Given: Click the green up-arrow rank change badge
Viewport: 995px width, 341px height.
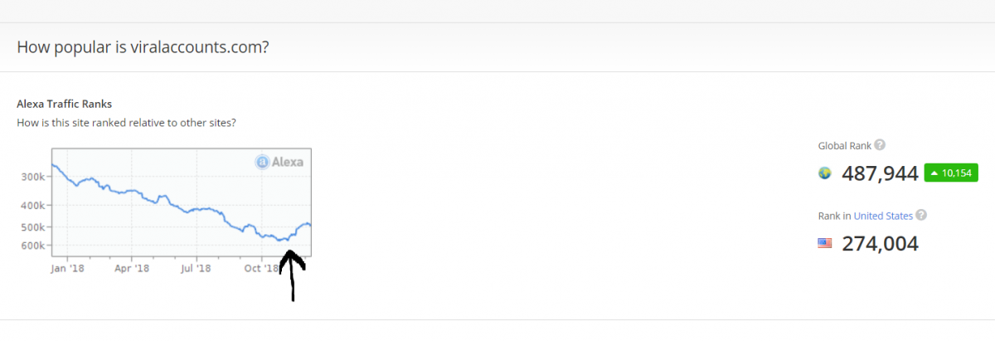Looking at the screenshot, I should click(x=951, y=173).
